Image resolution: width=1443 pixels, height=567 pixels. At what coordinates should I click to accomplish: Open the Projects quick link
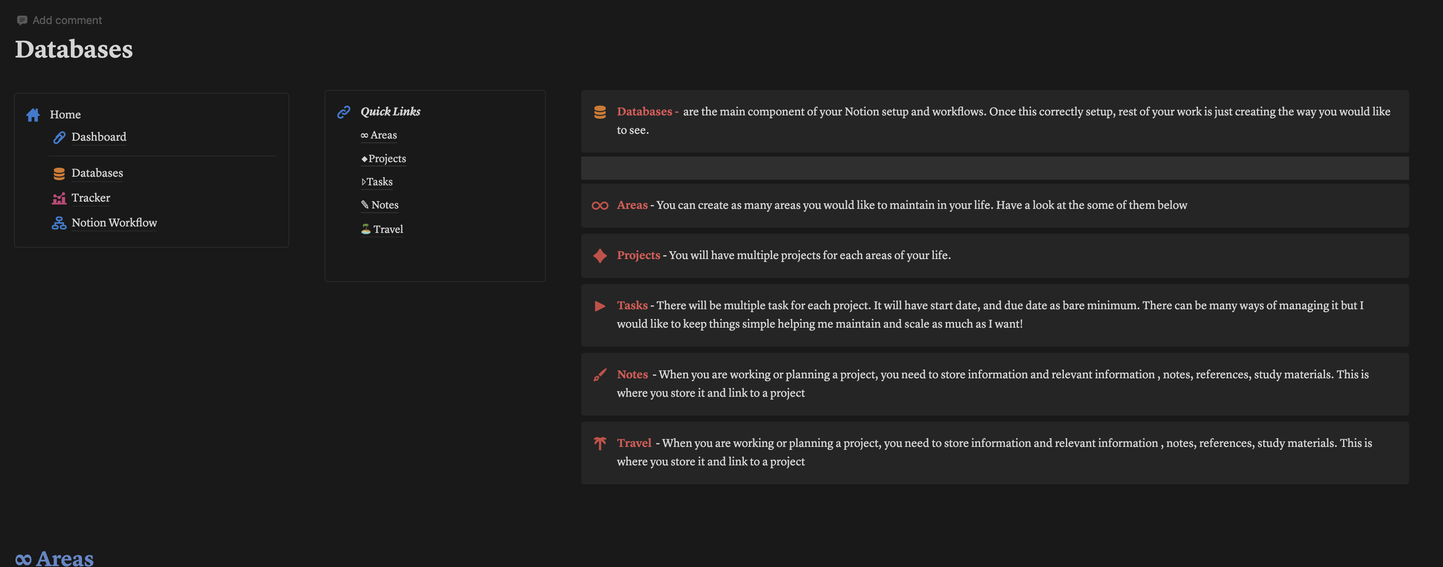point(384,159)
